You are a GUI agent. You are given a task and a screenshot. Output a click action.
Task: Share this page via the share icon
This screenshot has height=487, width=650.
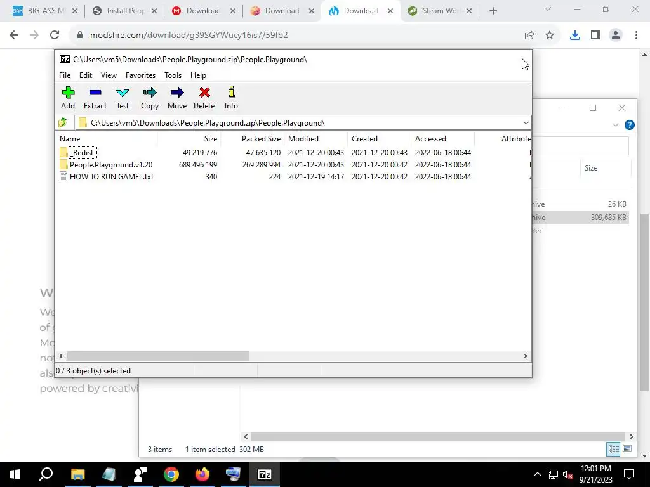pos(529,36)
